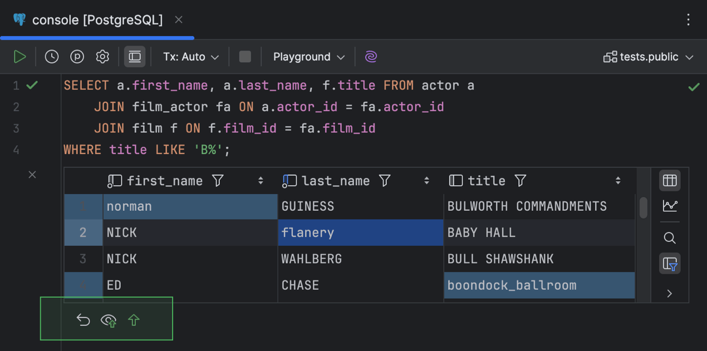Open the Tx: Auto transaction mode dropdown
The height and width of the screenshot is (351, 707).
190,57
